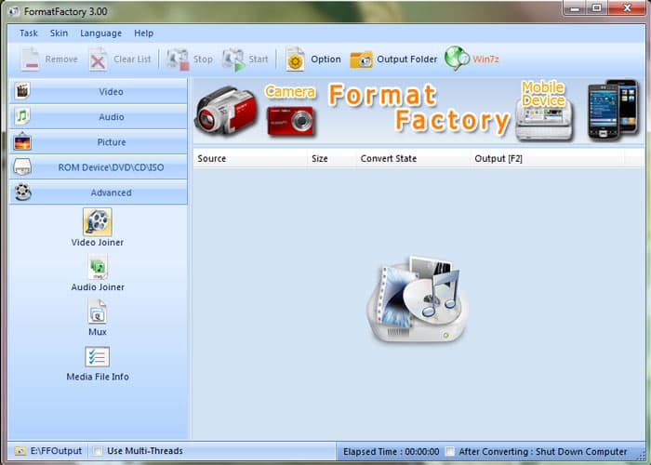Expand the Audio category panel
Screen dimensions: 651x465
click(99, 116)
